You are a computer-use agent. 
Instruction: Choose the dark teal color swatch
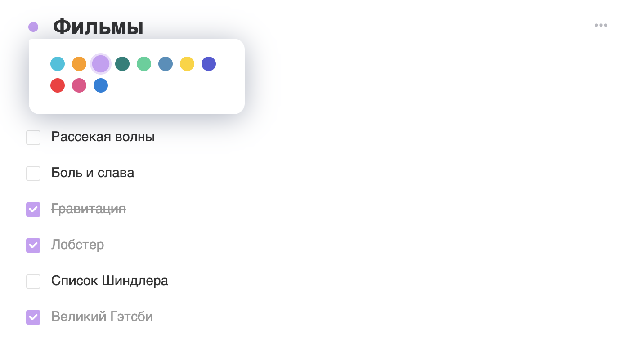click(x=122, y=64)
